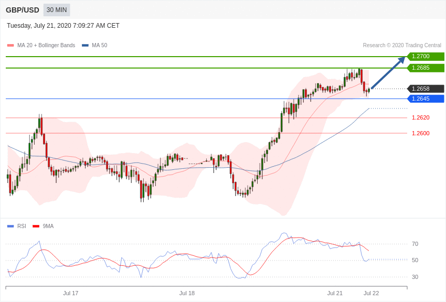Click the MA 20 + Bollinger Bands legend swatch
This screenshot has height=302, width=446.
click(x=10, y=46)
